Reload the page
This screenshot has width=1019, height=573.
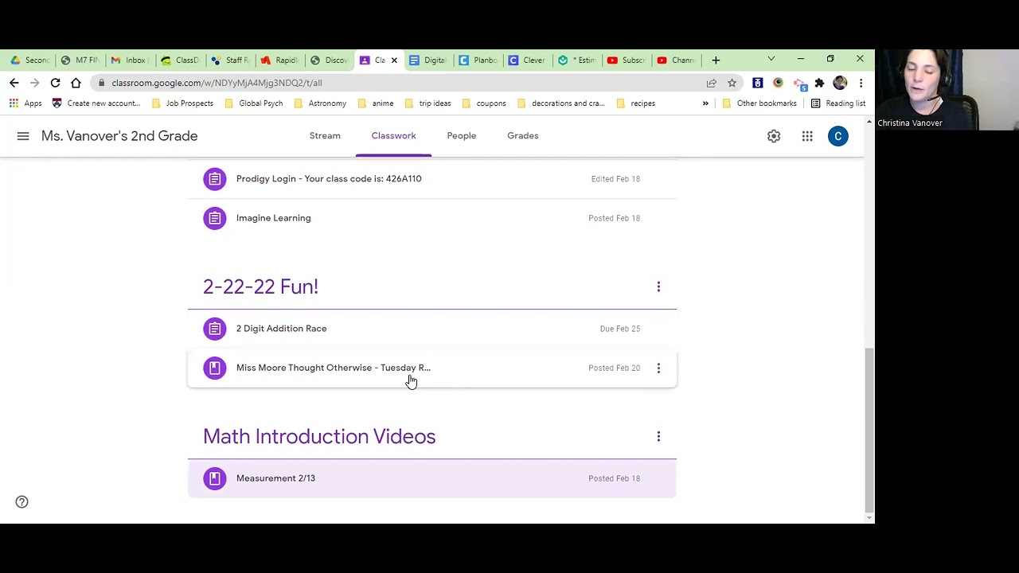tap(56, 83)
